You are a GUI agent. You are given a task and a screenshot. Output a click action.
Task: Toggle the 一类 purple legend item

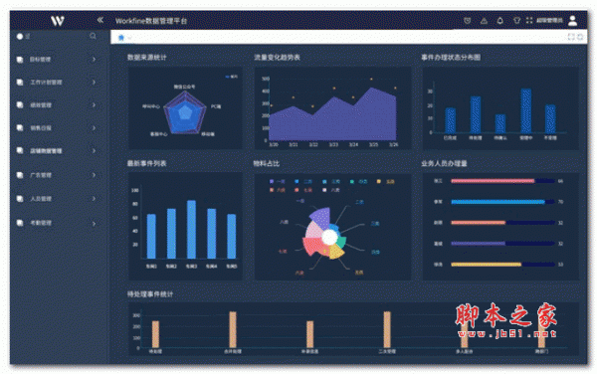tap(278, 182)
